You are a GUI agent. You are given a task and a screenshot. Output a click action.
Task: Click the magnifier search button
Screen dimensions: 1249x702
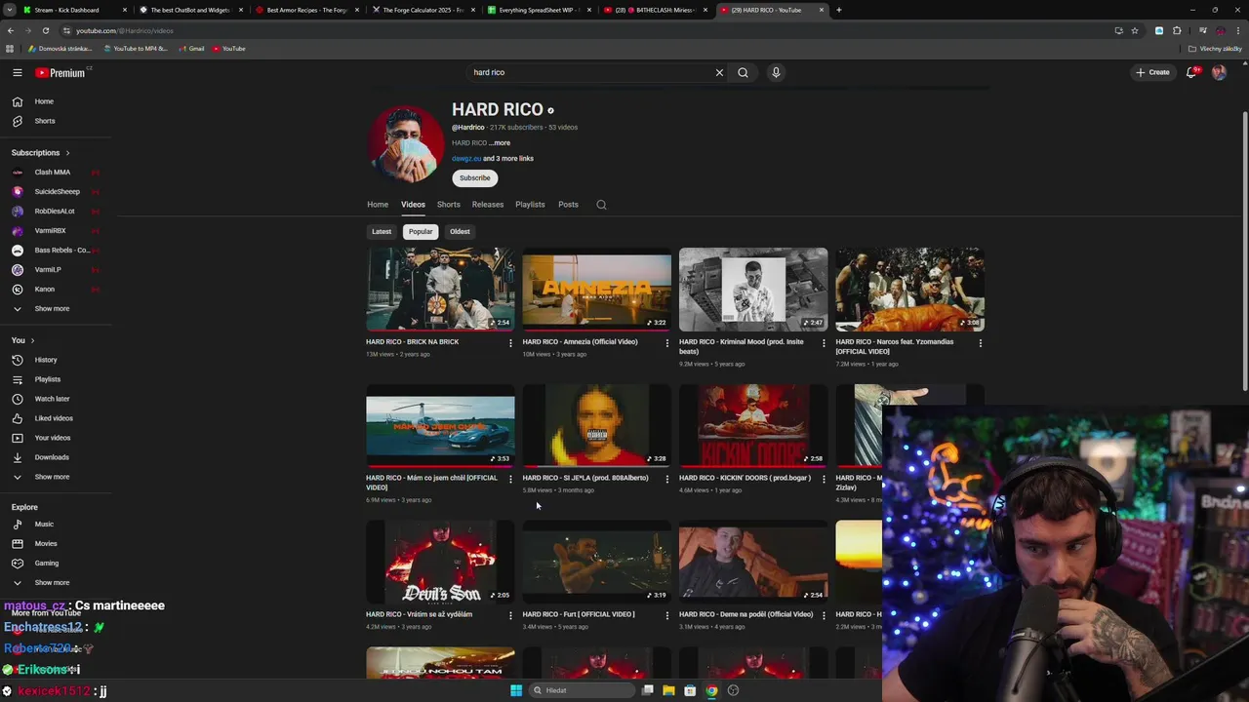pos(743,72)
